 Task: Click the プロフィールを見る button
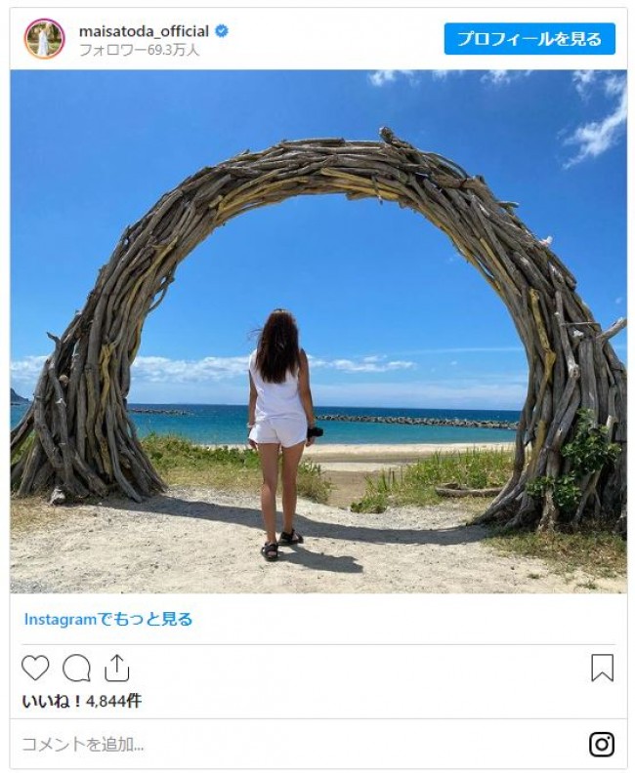529,39
